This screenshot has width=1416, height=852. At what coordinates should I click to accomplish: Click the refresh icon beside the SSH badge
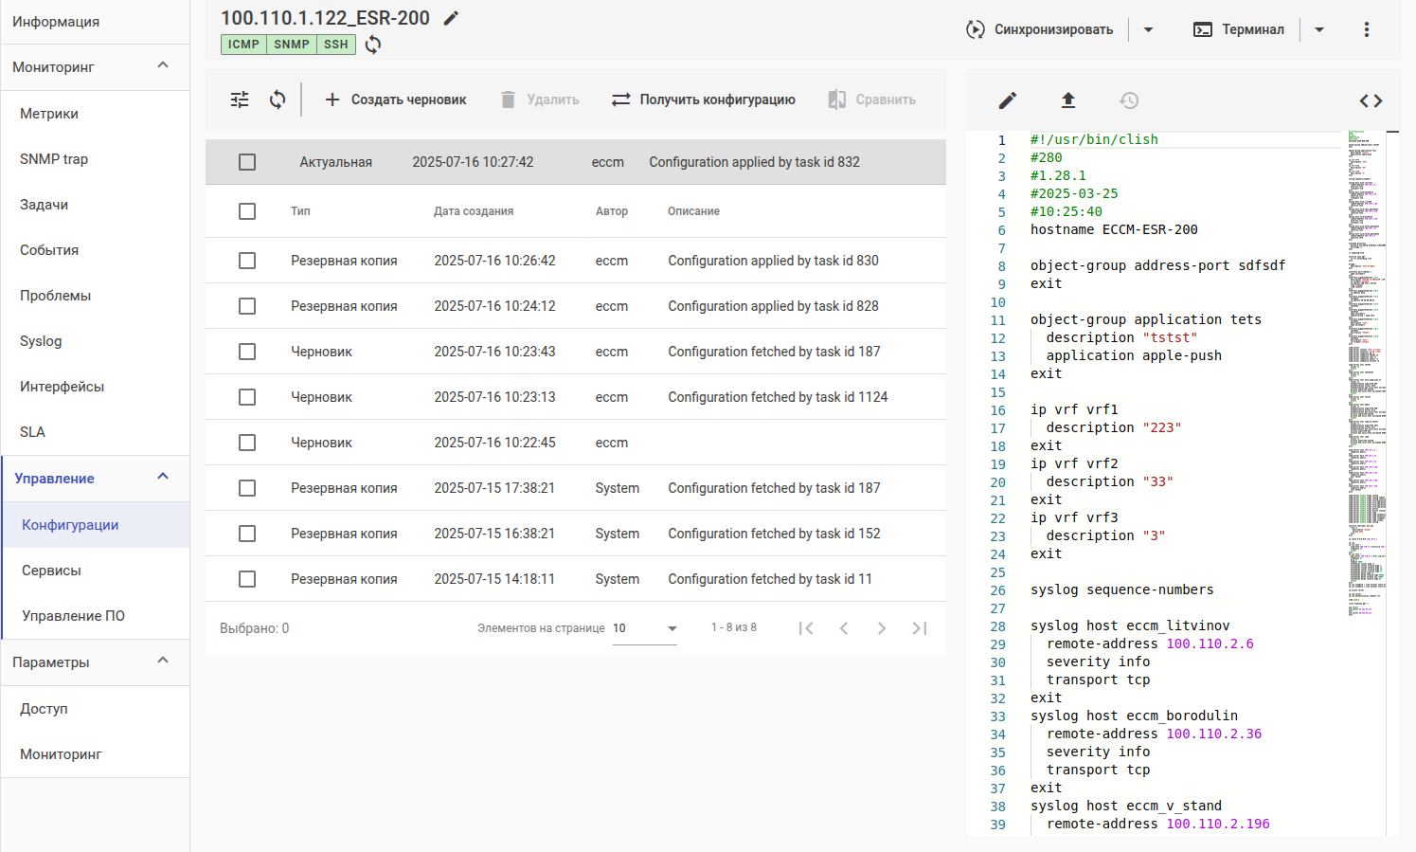(373, 45)
